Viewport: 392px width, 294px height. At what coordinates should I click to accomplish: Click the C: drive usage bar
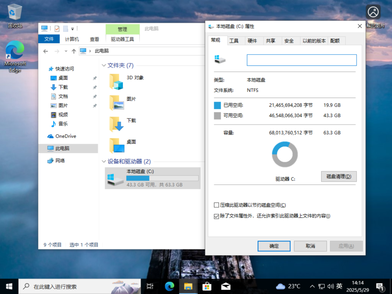point(162,178)
